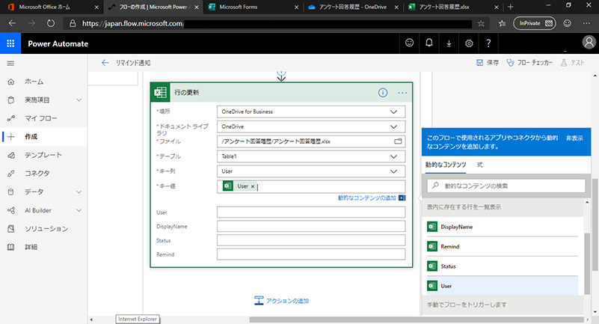This screenshot has width=599, height=324.
Task: Expand the キー列 dropdown showing User
Action: tap(393, 171)
